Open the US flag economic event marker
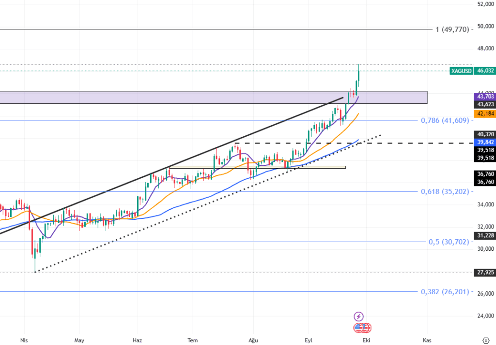Image resolution: width=496 pixels, height=345 pixels. (x=359, y=328)
